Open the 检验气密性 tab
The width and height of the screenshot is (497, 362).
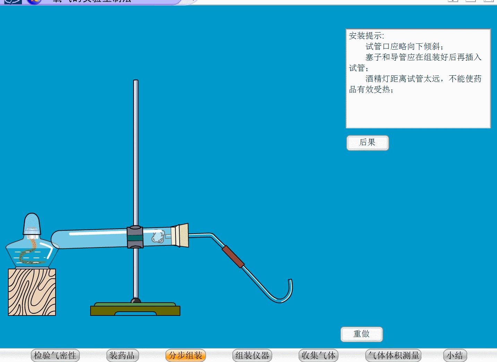55,355
